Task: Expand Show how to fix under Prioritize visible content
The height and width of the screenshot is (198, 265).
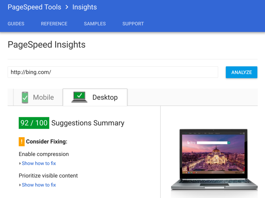Action: [39, 185]
